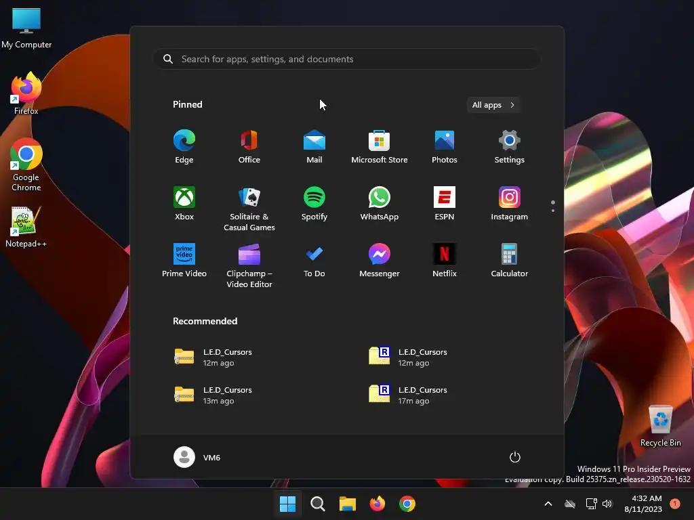
Task: Open the Calculator app
Action: click(510, 261)
